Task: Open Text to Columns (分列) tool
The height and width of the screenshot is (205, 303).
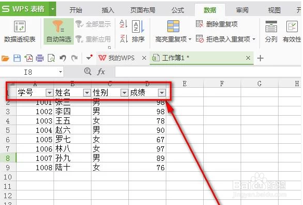Action: 271,32
